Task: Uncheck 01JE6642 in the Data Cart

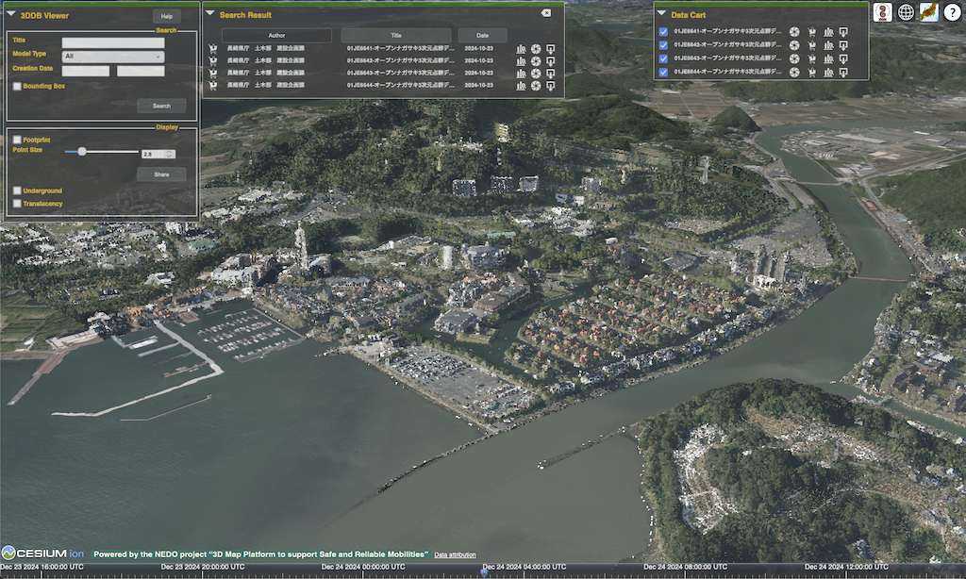Action: coord(663,45)
